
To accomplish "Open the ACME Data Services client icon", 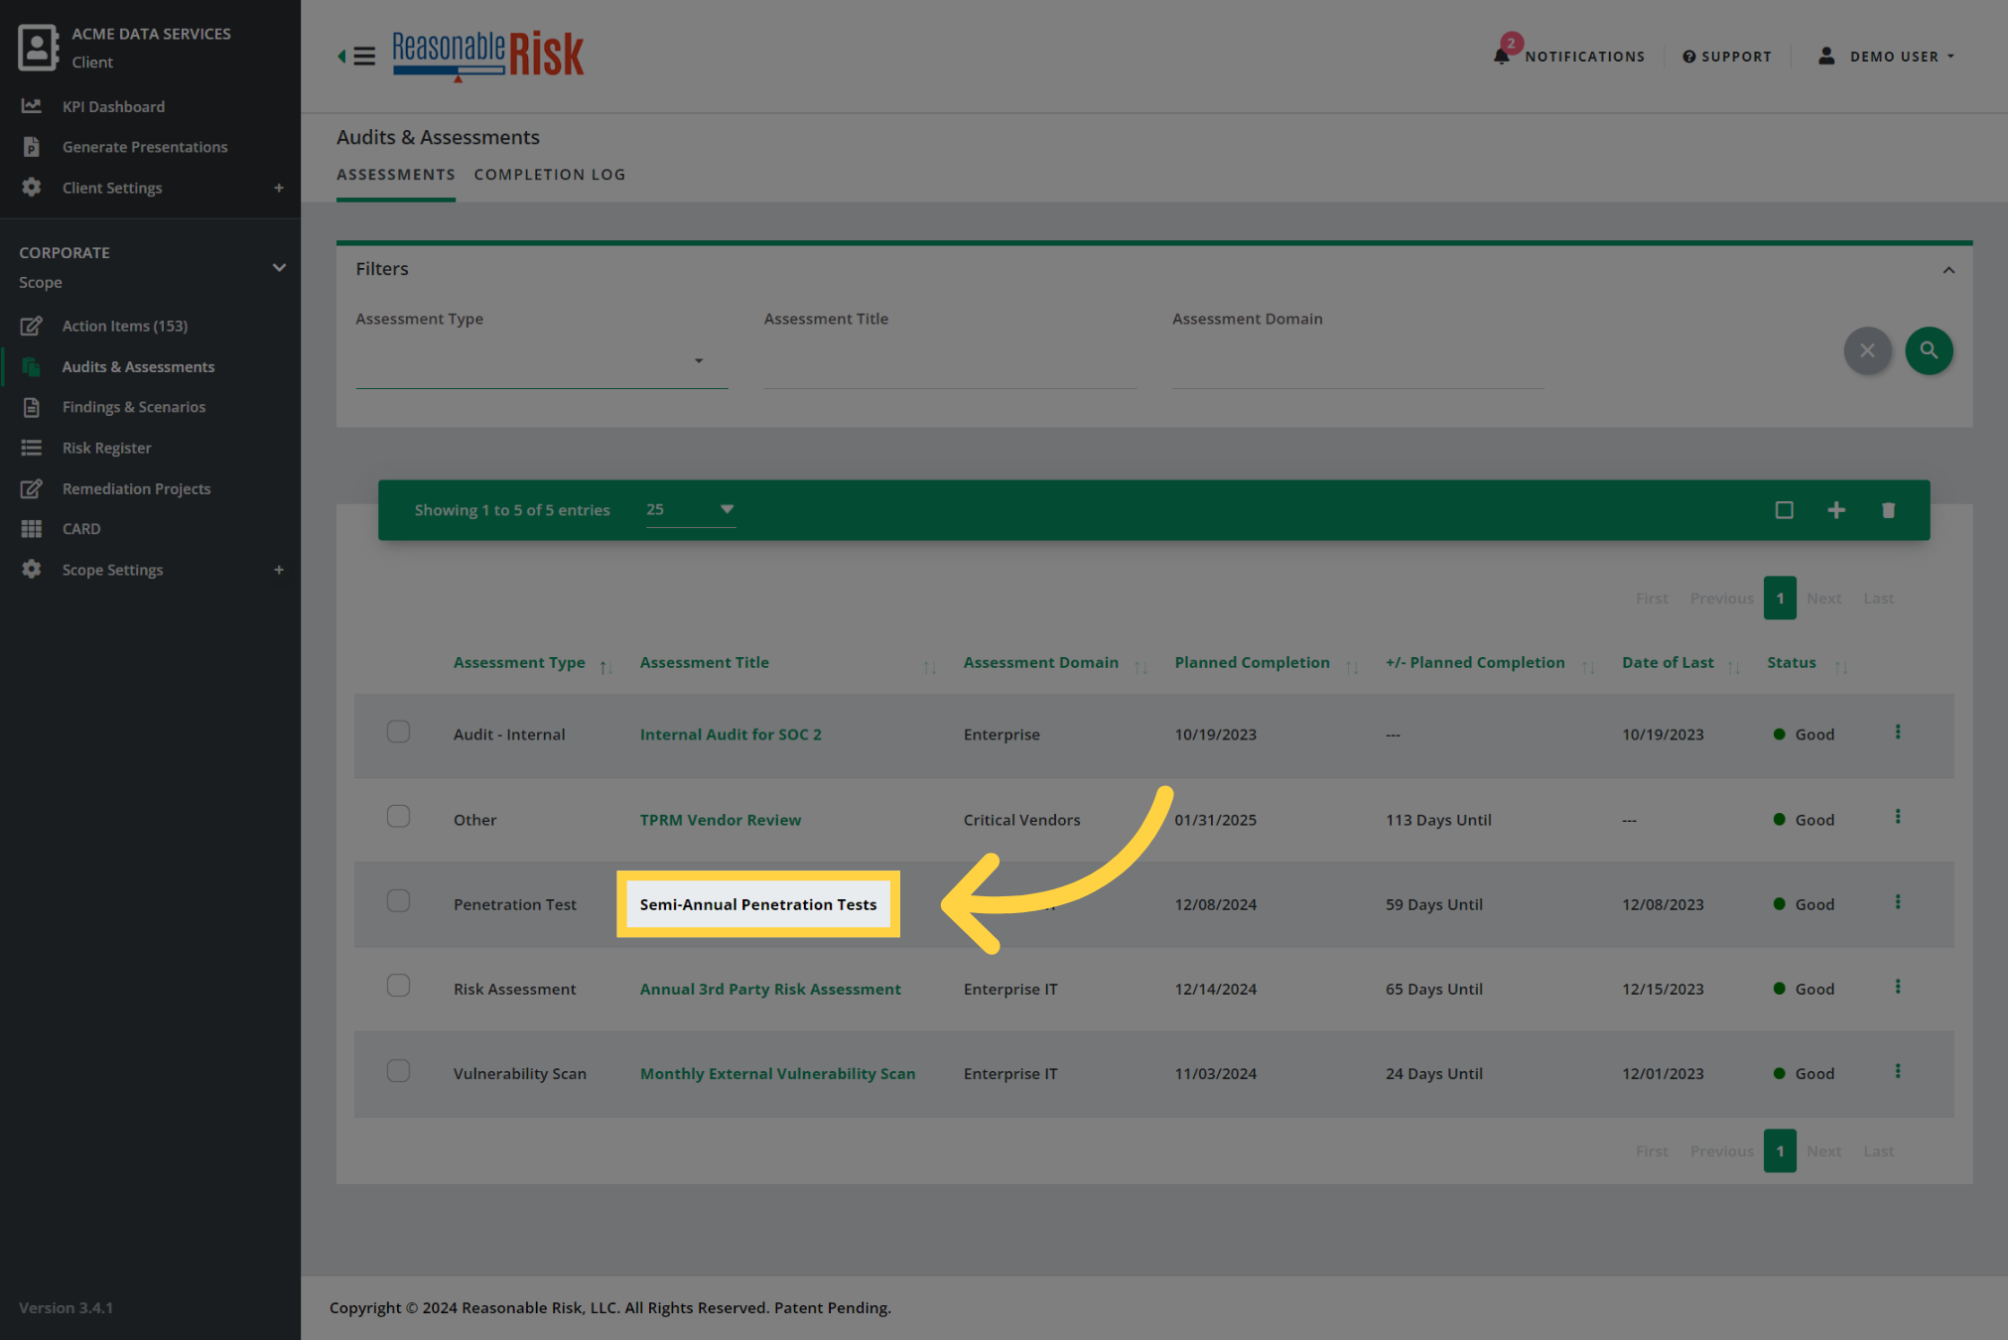I will click(38, 47).
